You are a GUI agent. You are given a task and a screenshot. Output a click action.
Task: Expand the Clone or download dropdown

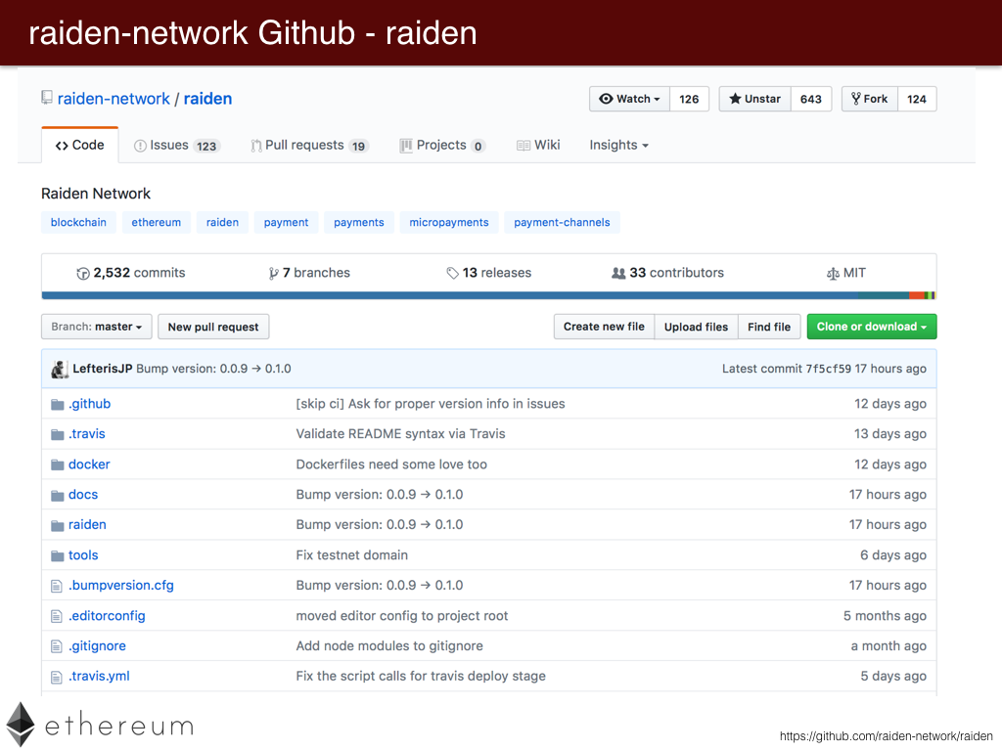(872, 327)
